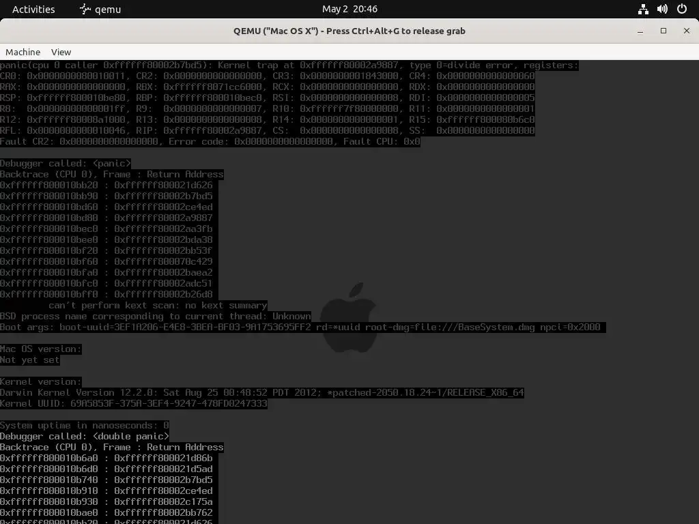Click backtrace entry 0xffffff800010b910
699x524 pixels.
[x=106, y=491]
